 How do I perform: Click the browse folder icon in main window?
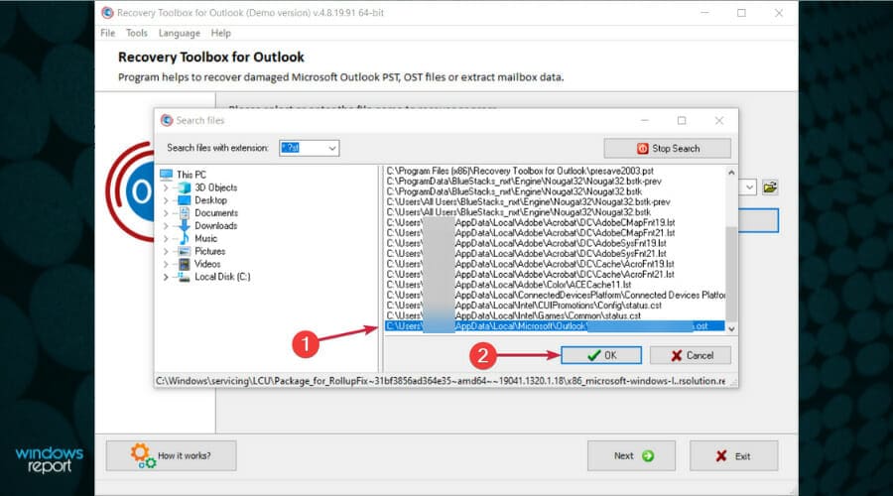tap(770, 187)
